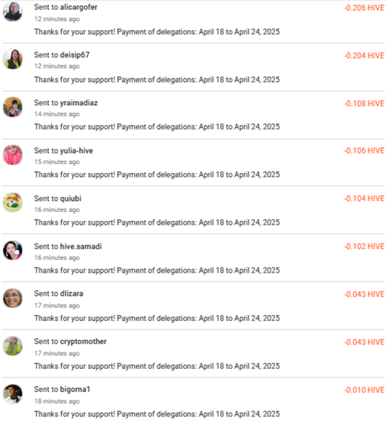386x422 pixels.
Task: Go to cryptomother's profile link
Action: click(83, 342)
